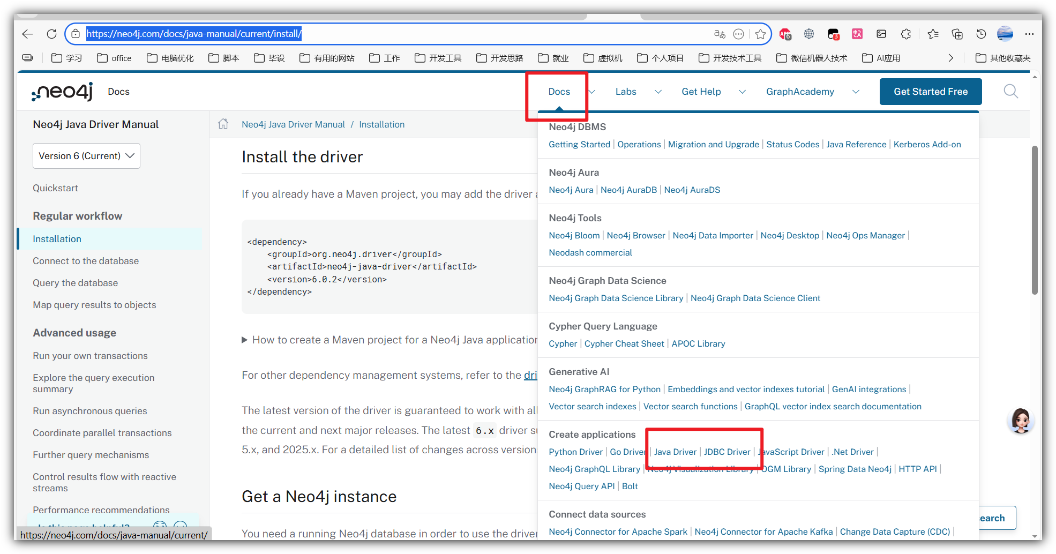Open Neo4j Graph Data Science Library
This screenshot has height=554, width=1056.
click(x=616, y=298)
